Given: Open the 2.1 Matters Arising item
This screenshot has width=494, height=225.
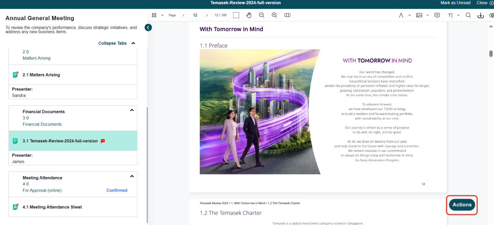Looking at the screenshot, I should (x=73, y=75).
